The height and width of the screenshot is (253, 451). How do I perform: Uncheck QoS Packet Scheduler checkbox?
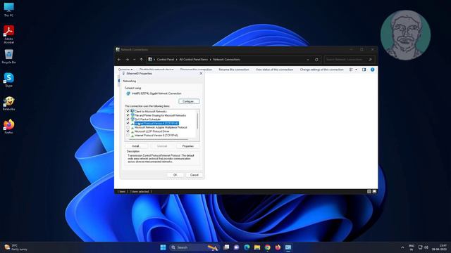[x=128, y=119]
